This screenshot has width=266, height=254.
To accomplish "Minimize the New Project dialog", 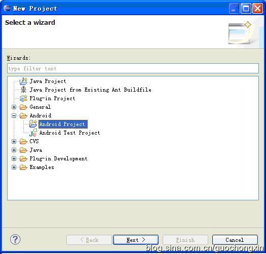I will tap(234, 8).
